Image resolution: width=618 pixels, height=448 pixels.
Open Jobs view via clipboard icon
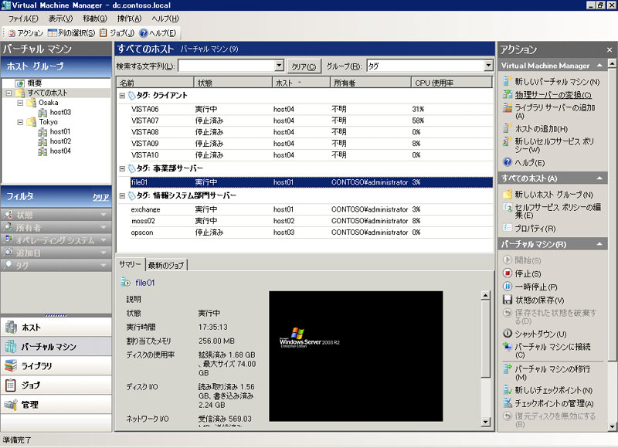(x=11, y=385)
